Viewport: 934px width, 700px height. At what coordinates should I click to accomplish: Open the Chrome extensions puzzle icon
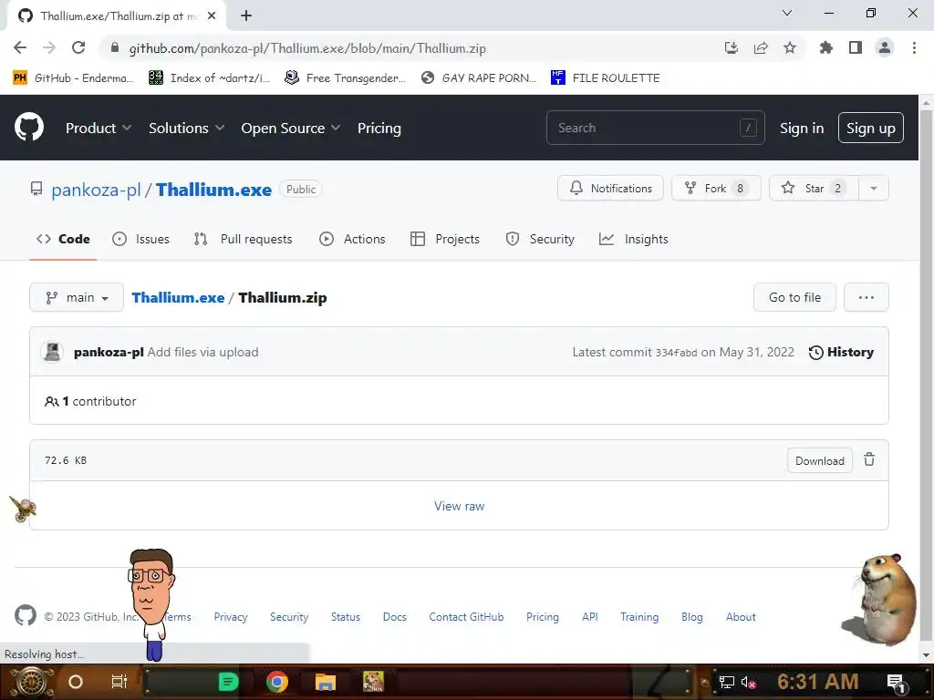point(826,47)
